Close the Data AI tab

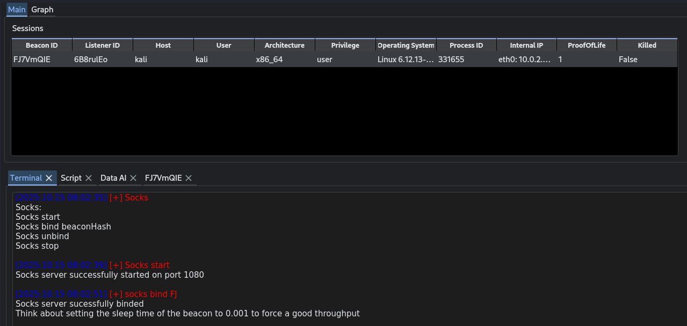point(133,178)
